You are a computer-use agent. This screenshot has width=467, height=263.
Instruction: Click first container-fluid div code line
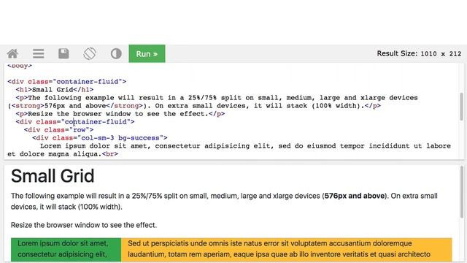[x=67, y=81]
